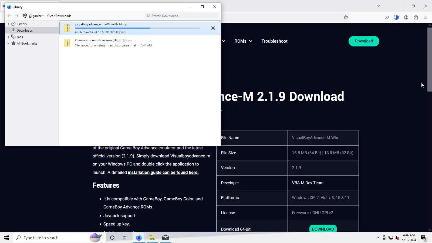The height and width of the screenshot is (243, 432).
Task: Open File Explorer from the taskbar
Action: (152, 238)
